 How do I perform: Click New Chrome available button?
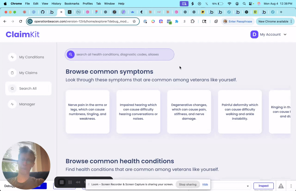click(x=275, y=21)
